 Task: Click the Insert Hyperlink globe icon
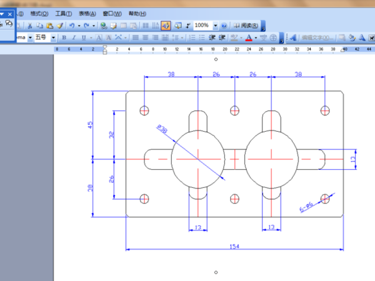click(103, 26)
